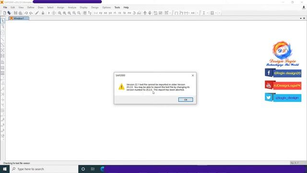Click the Rotate 3D view icon
Screen dimensions: 307x173
134,13
